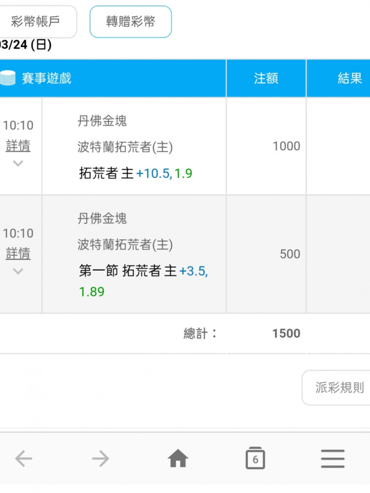
Task: Click the 總計 1500 total value
Action: (286, 334)
